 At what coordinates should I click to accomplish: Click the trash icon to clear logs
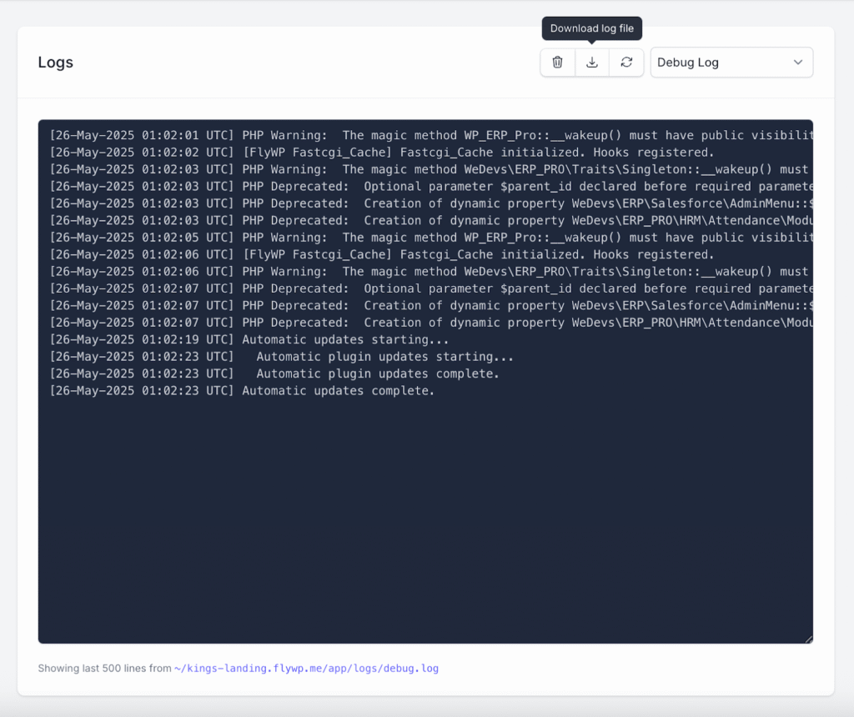[x=557, y=62]
